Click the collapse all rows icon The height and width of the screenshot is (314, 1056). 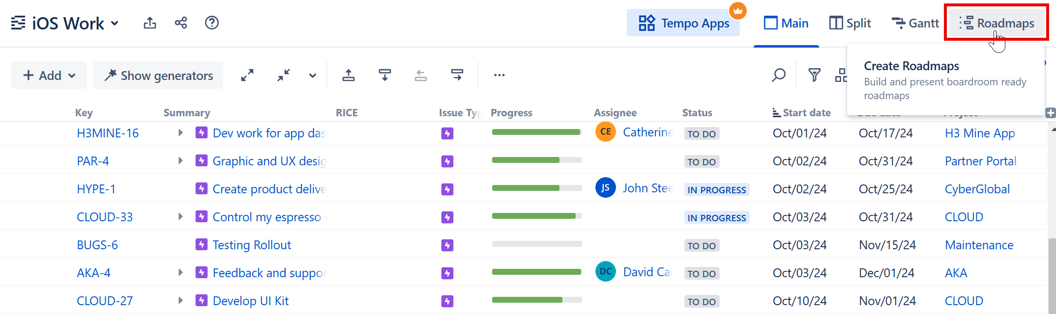point(284,76)
